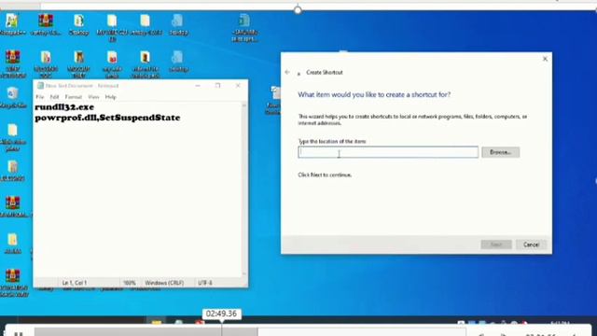Click the Ln 1, Col 1 status entry
597x336 pixels.
click(75, 283)
